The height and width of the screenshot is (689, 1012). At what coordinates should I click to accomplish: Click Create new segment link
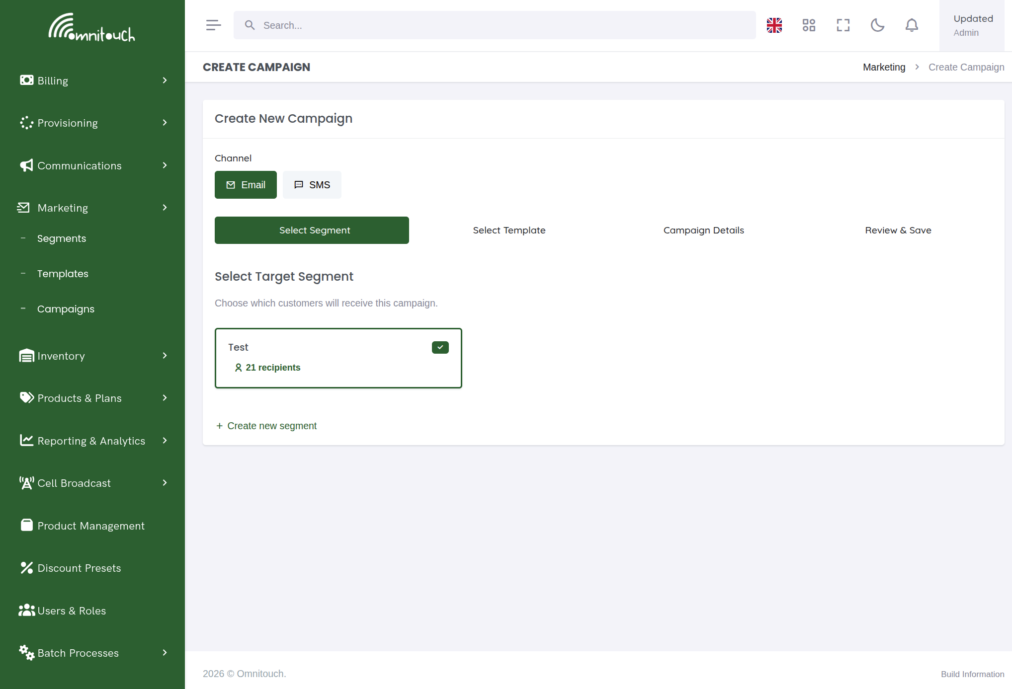(266, 426)
